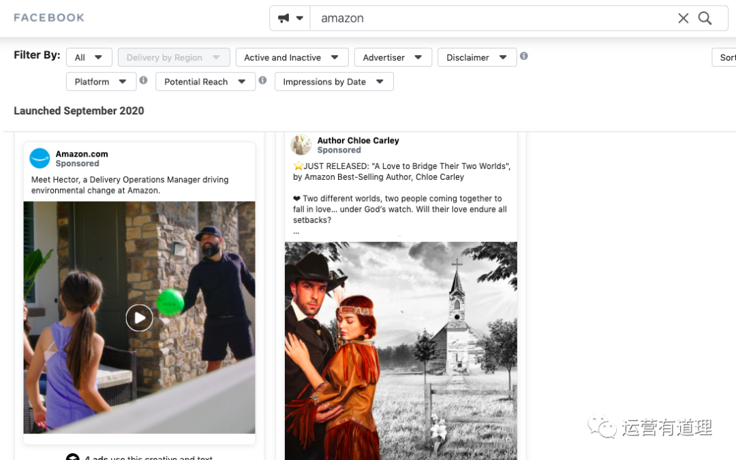
Task: Click the info icon beside Disclaimer
Action: (x=523, y=56)
